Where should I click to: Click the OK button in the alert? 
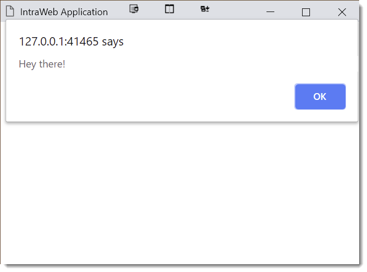(x=320, y=97)
